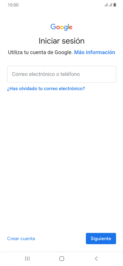Tap the 10:00 clock in status bar
Viewport: 123px width, 266px height.
pyautogui.click(x=13, y=5)
